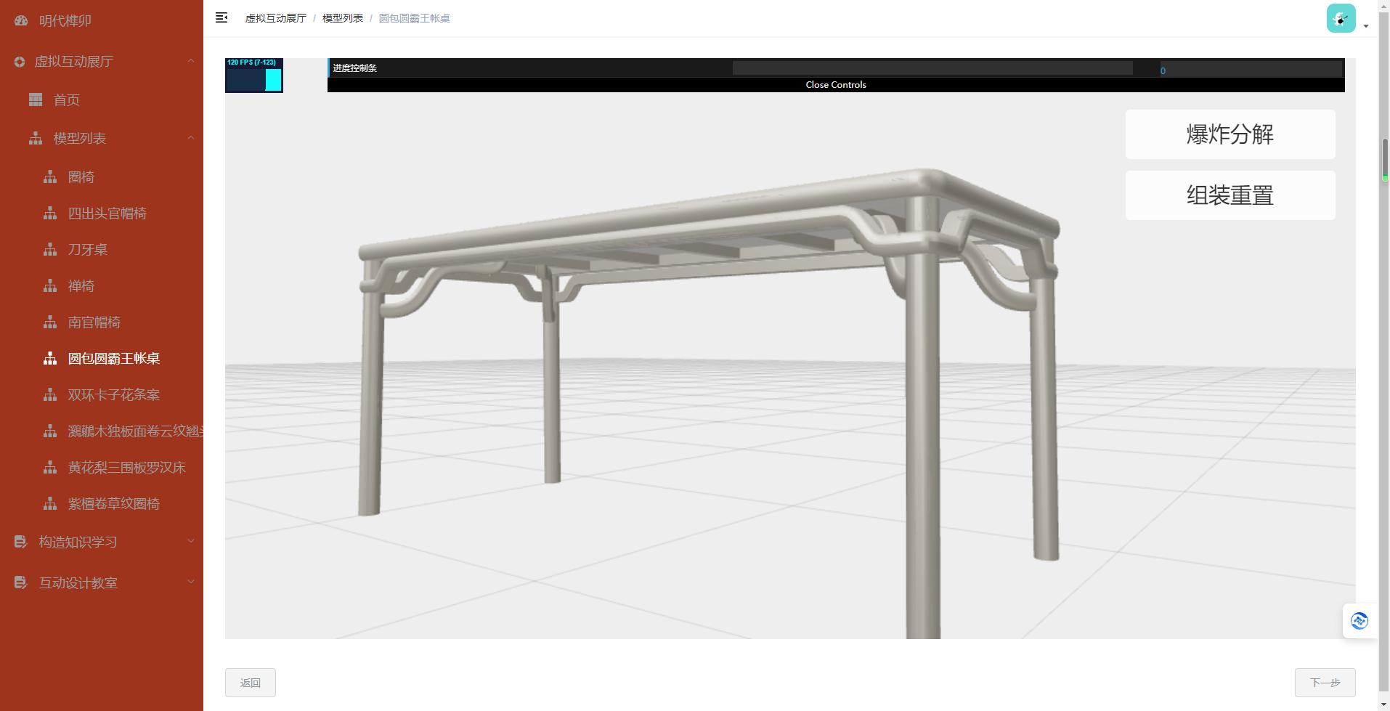The image size is (1390, 711).
Task: Click the icon beside 互动设计教室
Action: (20, 582)
